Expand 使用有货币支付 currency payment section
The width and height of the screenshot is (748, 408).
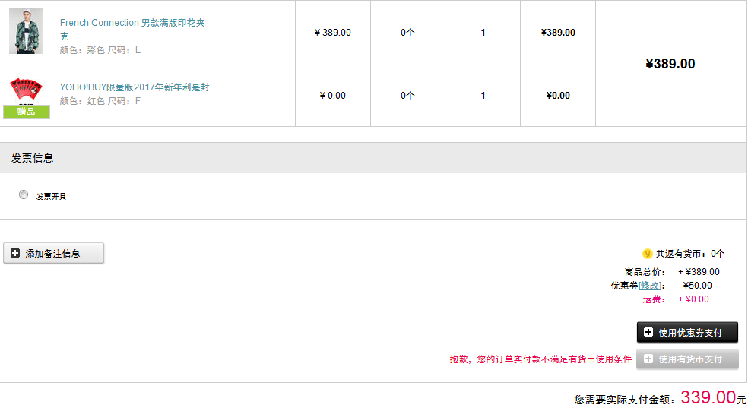687,359
